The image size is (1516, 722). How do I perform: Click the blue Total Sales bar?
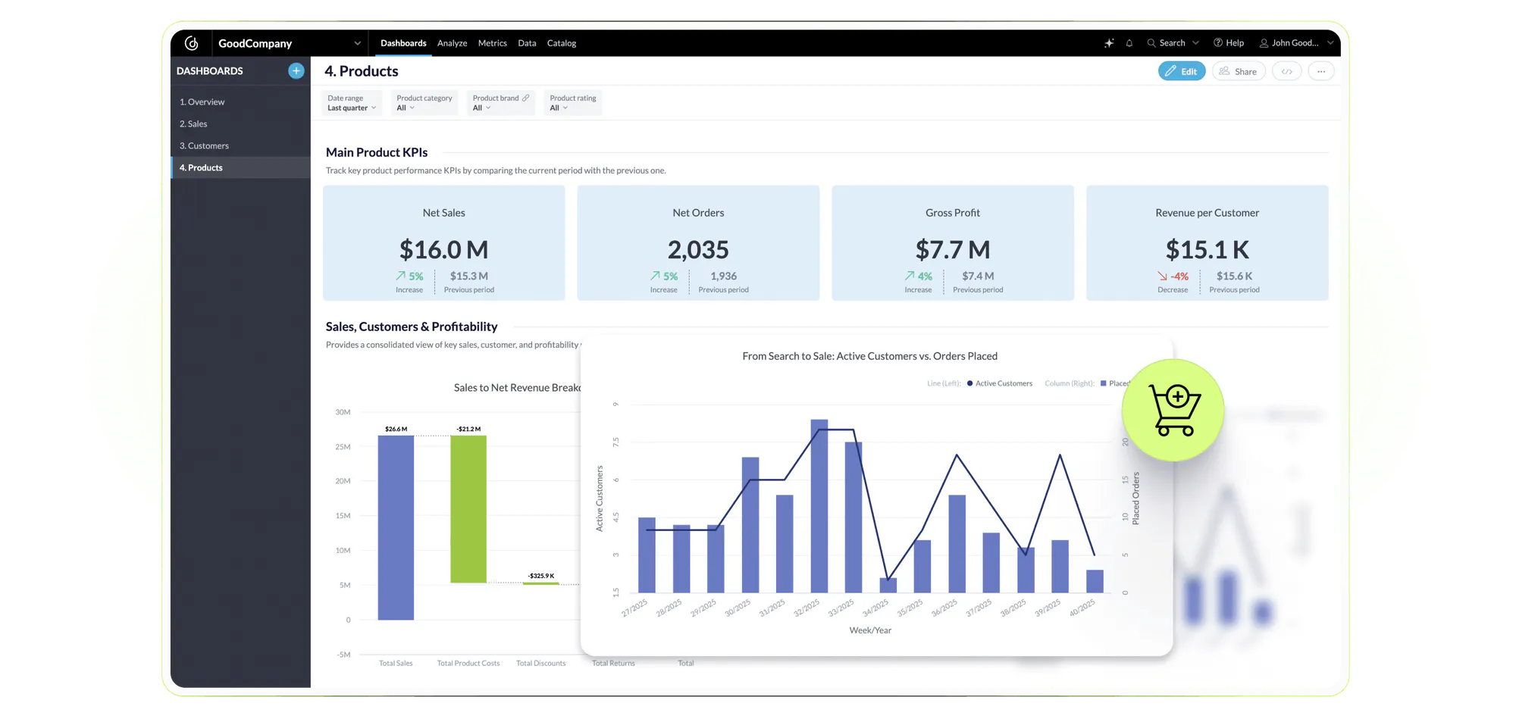[396, 527]
